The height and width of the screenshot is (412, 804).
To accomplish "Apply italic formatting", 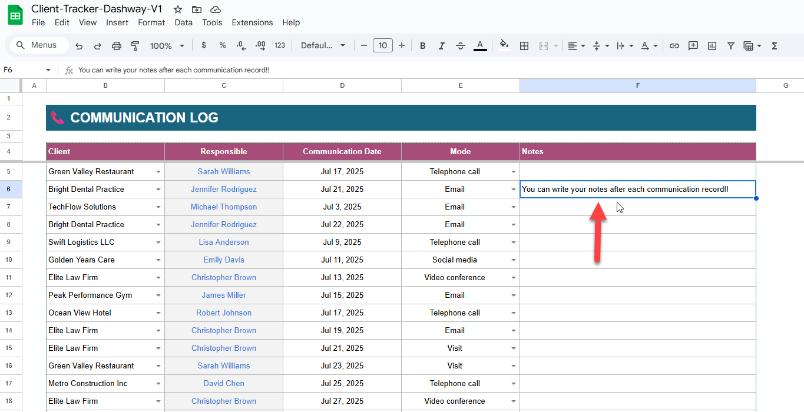I will (442, 45).
